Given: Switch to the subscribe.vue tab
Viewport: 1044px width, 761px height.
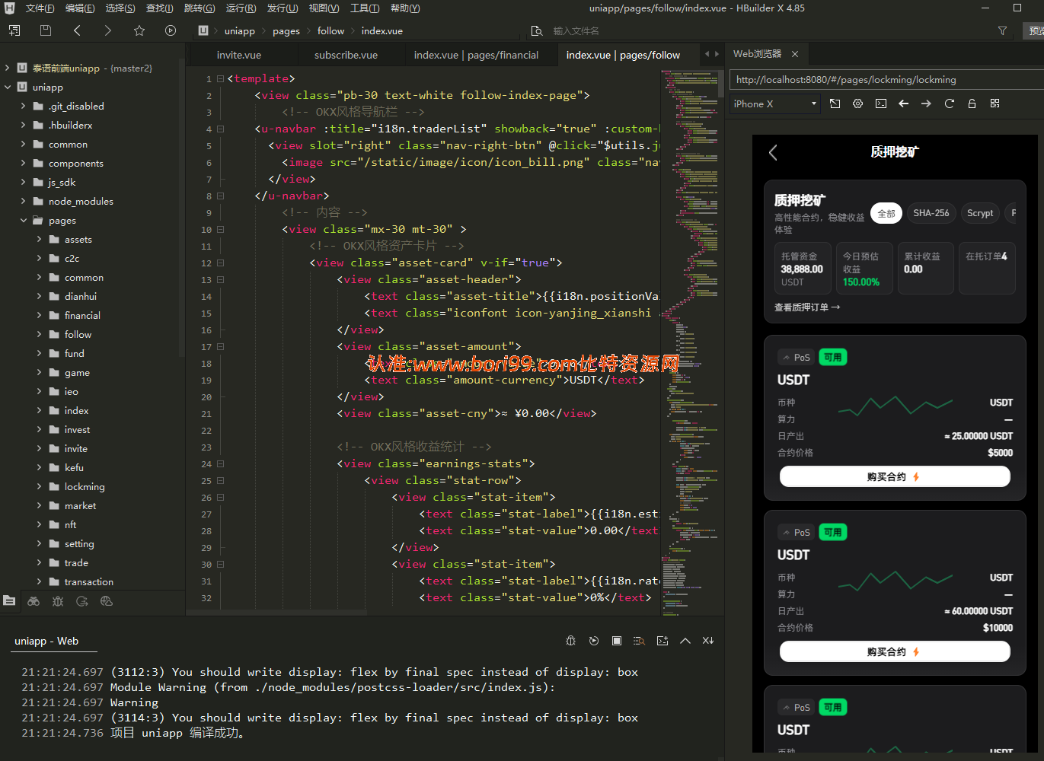Looking at the screenshot, I should click(346, 55).
